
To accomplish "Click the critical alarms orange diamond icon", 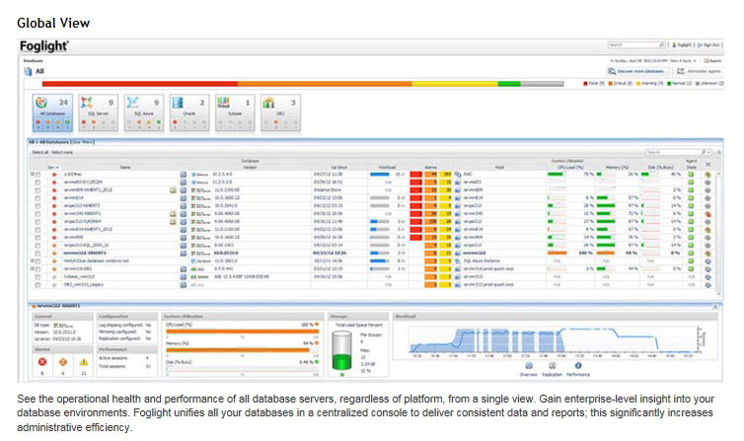I will (62, 362).
